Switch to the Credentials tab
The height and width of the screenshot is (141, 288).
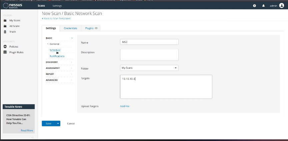tap(70, 28)
